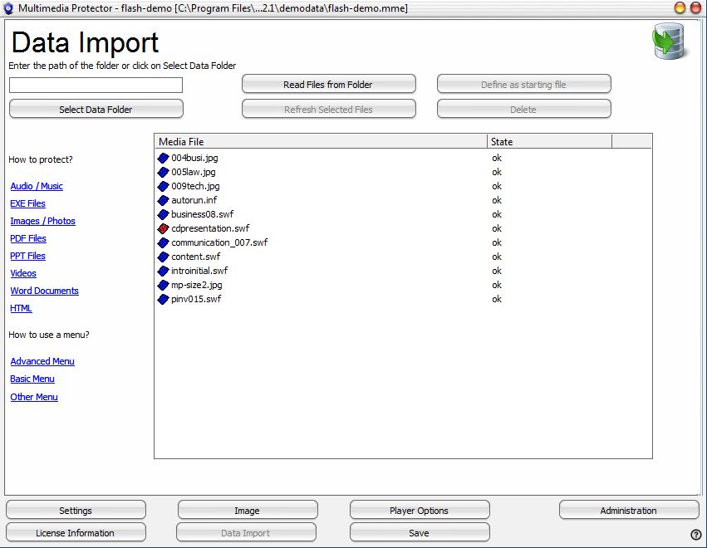707x548 pixels.
Task: Follow the PDF Files link
Action: [28, 238]
